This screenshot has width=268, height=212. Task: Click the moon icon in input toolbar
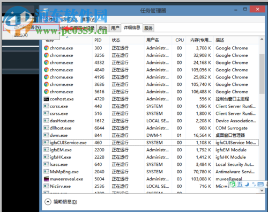tap(247, 184)
